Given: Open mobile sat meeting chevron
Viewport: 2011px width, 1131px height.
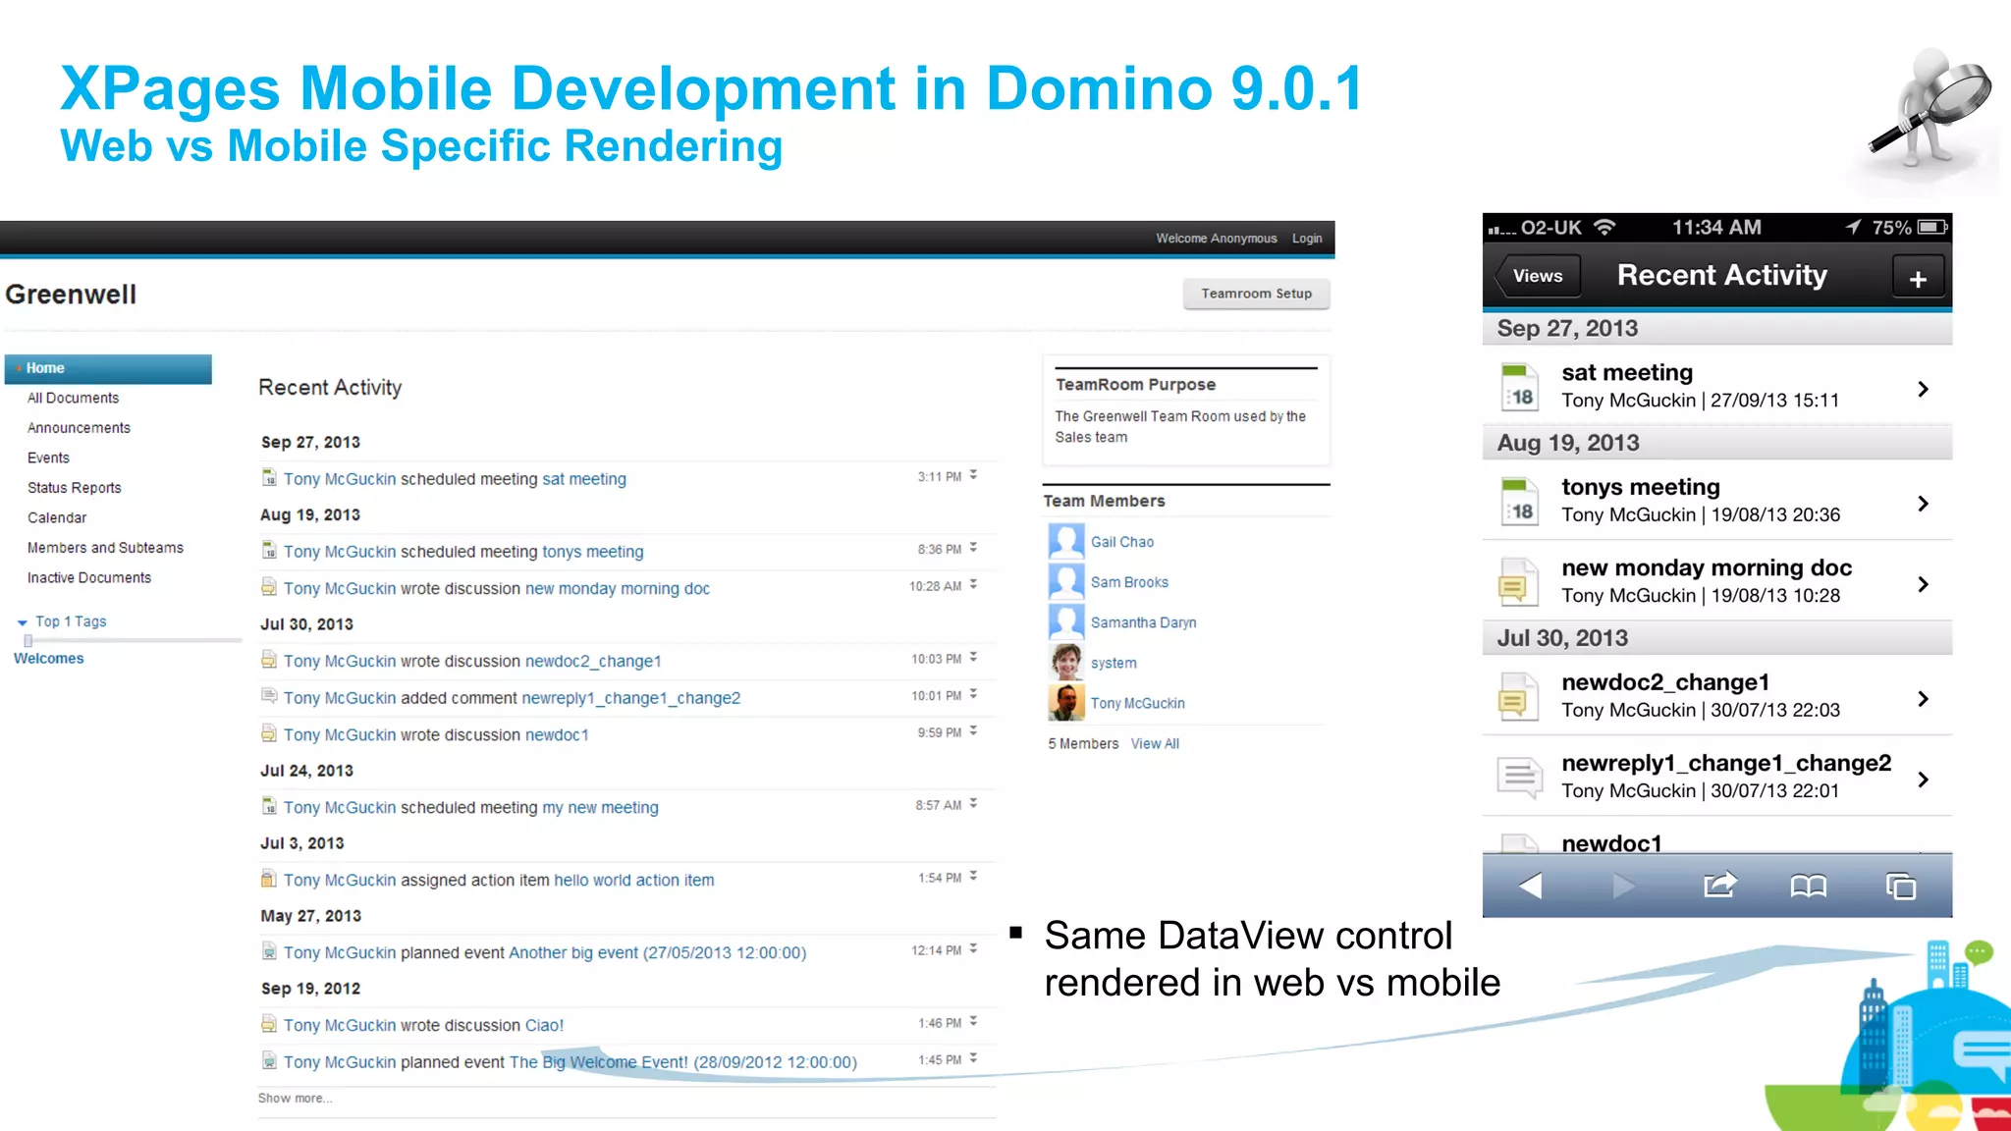Looking at the screenshot, I should click(1923, 389).
